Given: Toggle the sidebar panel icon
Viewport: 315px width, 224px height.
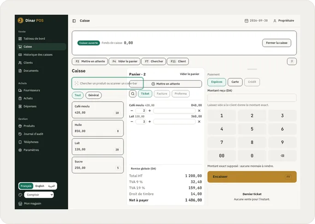Looking at the screenshot, I should coord(74,21).
